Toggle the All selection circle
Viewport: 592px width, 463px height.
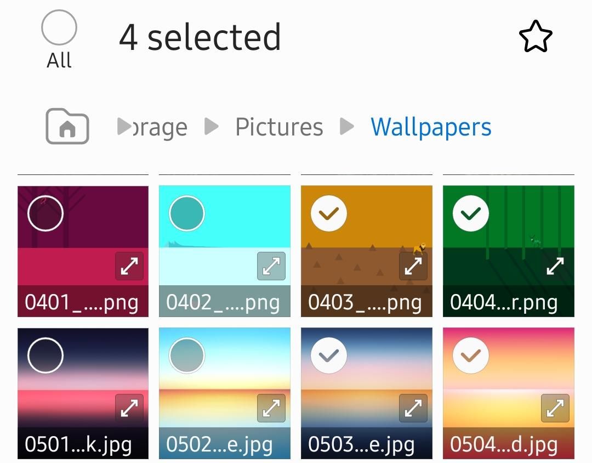[59, 27]
